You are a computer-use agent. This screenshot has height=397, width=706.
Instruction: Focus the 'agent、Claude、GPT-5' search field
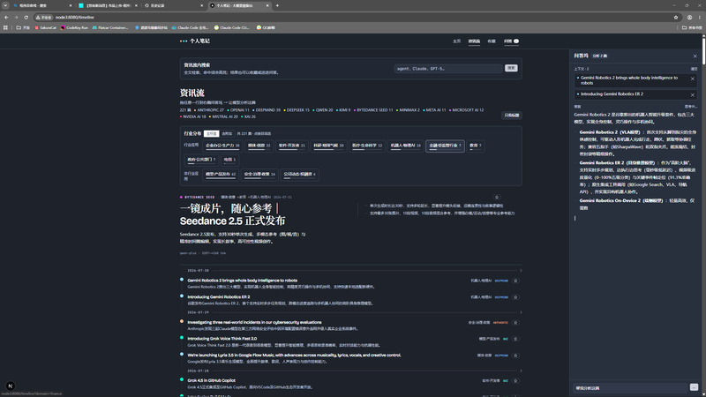(x=448, y=69)
